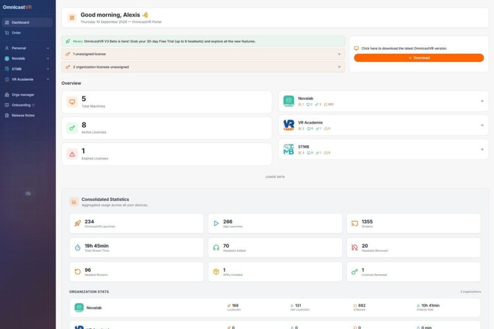494x329 pixels.
Task: Click the Orga manager building icon
Action: [7, 95]
